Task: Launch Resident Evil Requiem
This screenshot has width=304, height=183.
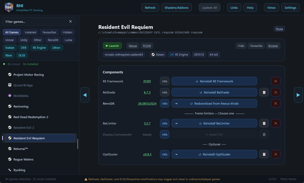Action: click(x=112, y=46)
